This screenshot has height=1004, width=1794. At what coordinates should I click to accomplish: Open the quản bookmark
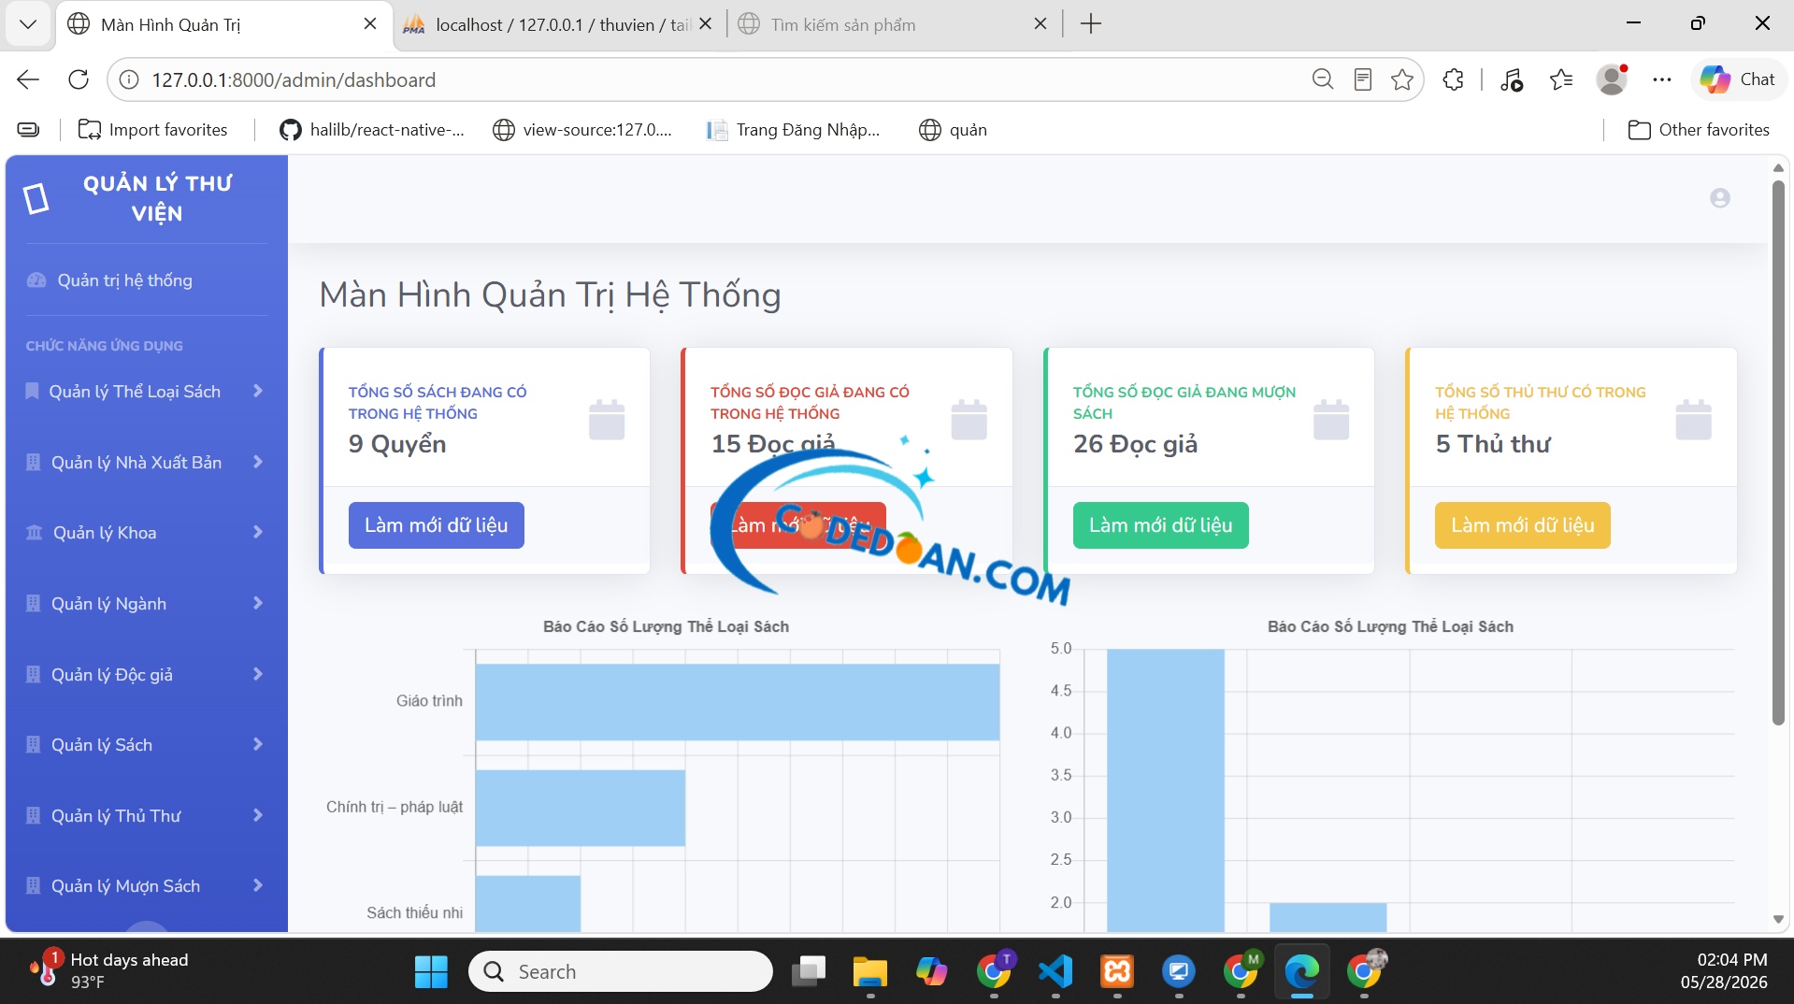(x=953, y=130)
